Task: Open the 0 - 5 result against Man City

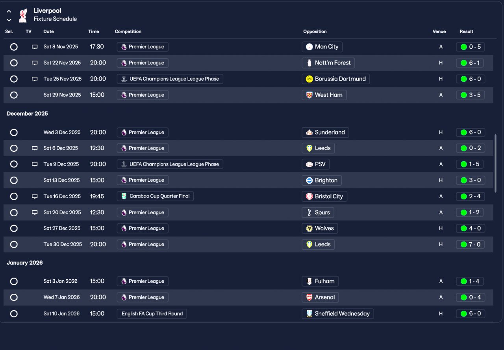Action: 471,47
